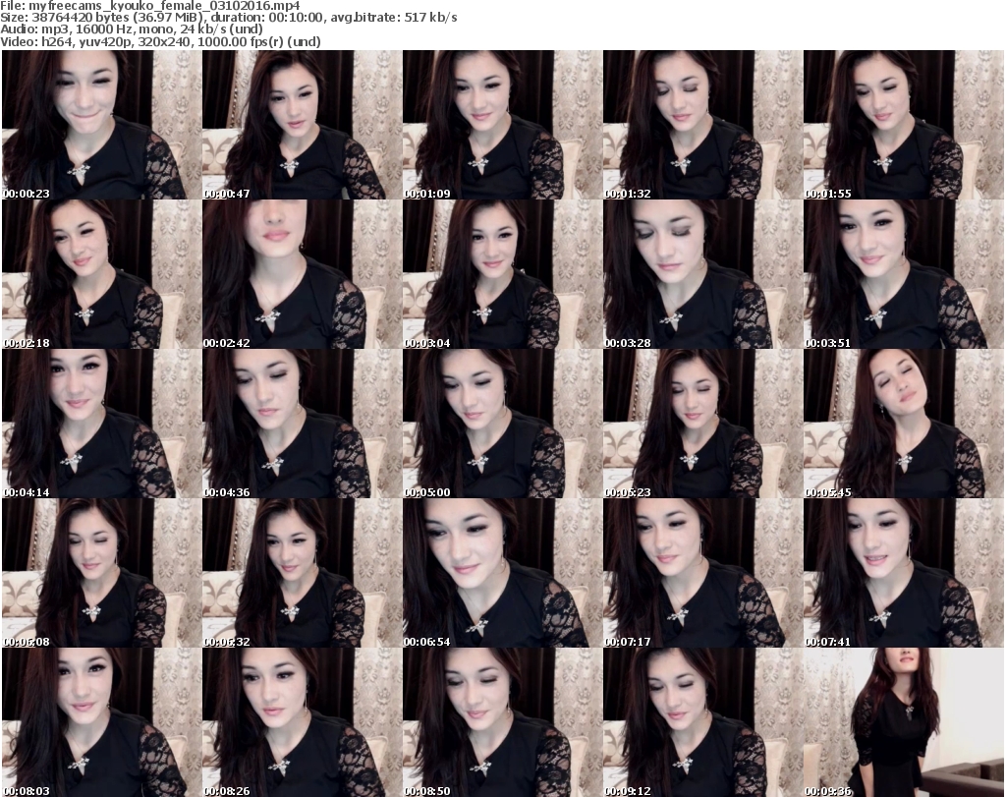1006x797 pixels.
Task: Select the thumbnail timestamped 00:01:55
Action: (x=904, y=125)
